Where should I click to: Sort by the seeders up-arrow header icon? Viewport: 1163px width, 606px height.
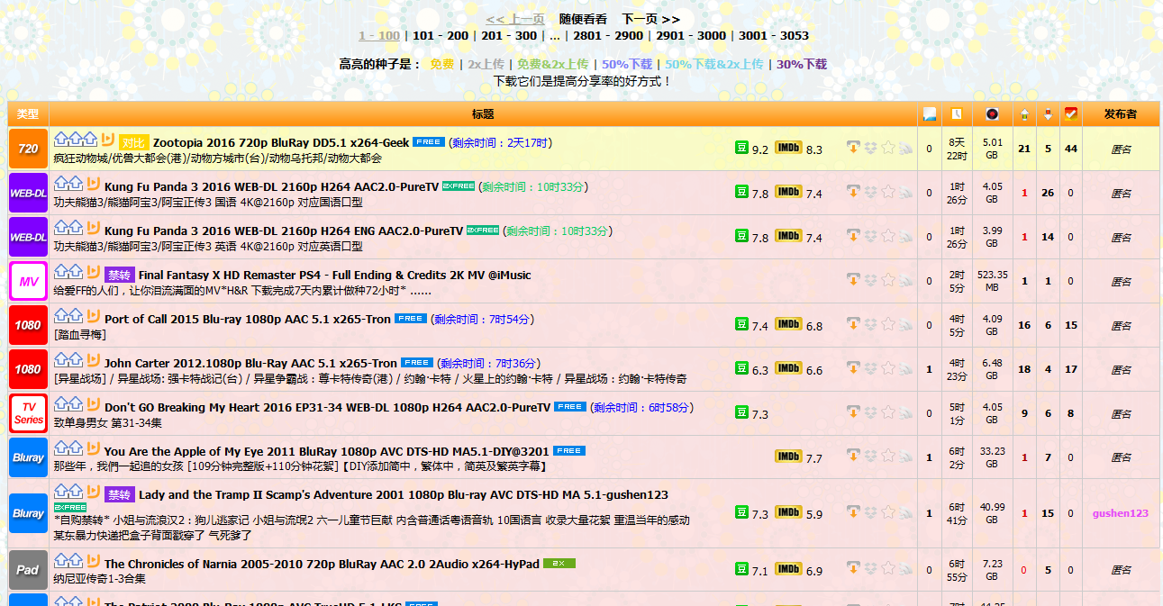click(1024, 114)
